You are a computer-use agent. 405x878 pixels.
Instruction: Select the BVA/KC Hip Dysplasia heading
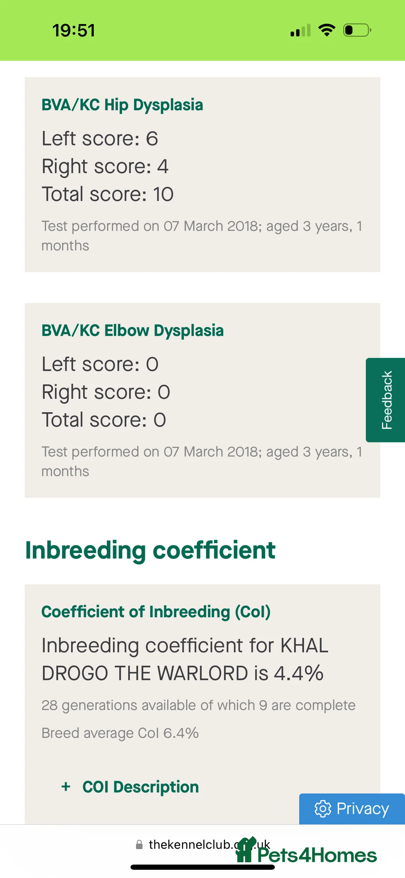[x=122, y=105]
